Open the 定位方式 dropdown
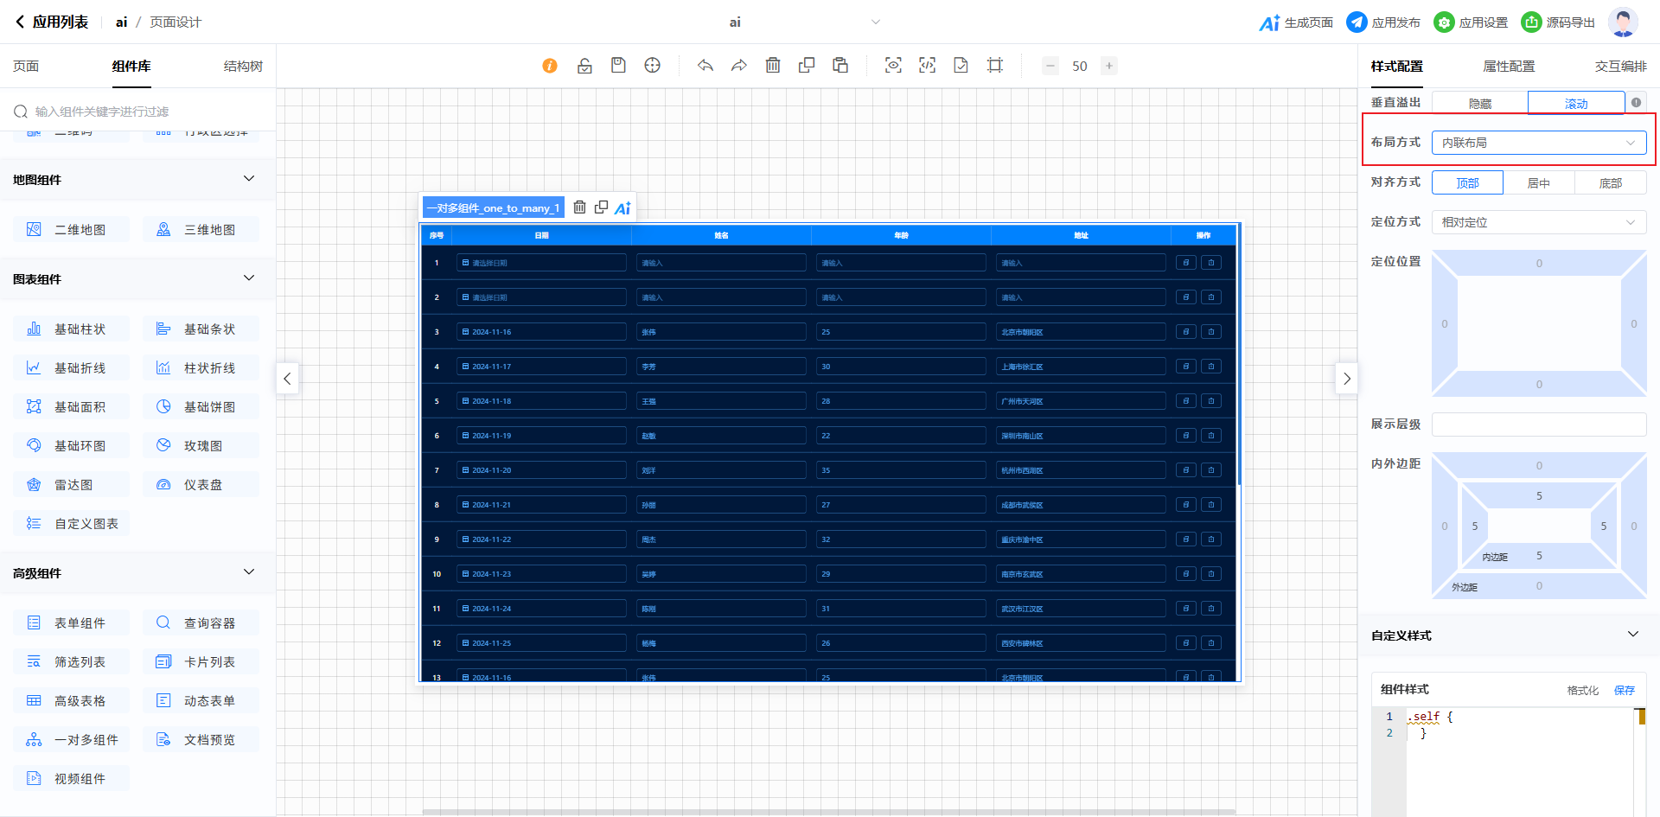Screen dimensions: 1660x817 tap(1538, 223)
